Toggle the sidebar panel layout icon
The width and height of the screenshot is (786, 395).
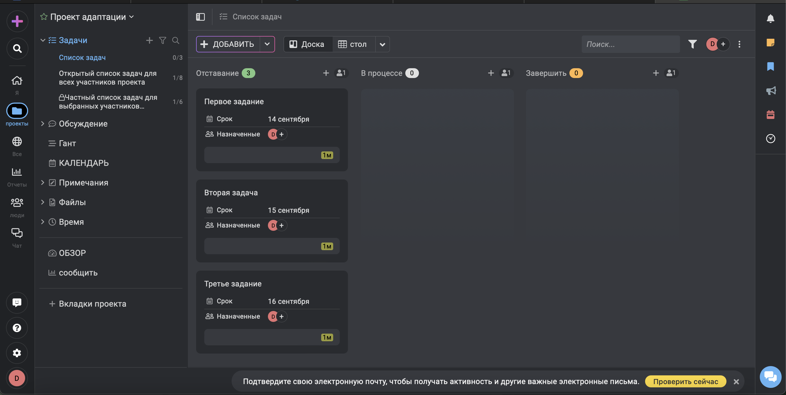[x=200, y=17]
